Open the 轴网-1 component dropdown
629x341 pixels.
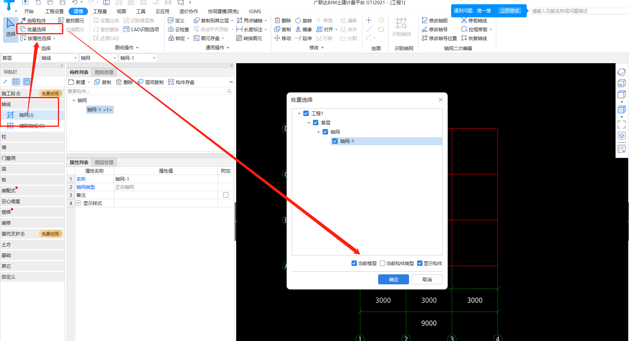tap(154, 58)
